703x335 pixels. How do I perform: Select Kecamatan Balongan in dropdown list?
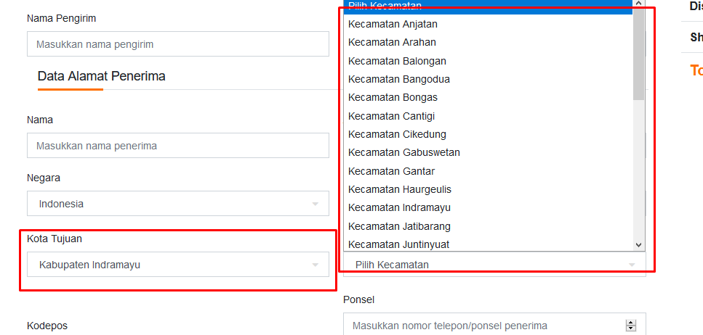pos(397,61)
